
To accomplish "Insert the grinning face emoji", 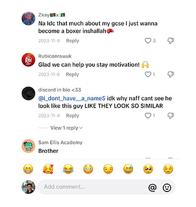I will [28, 169].
